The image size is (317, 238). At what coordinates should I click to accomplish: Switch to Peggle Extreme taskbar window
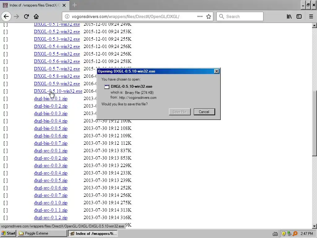point(42,233)
